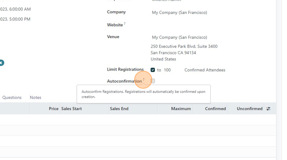The height and width of the screenshot is (160, 287).
Task: Open the Notes tab
Action: pos(35,98)
